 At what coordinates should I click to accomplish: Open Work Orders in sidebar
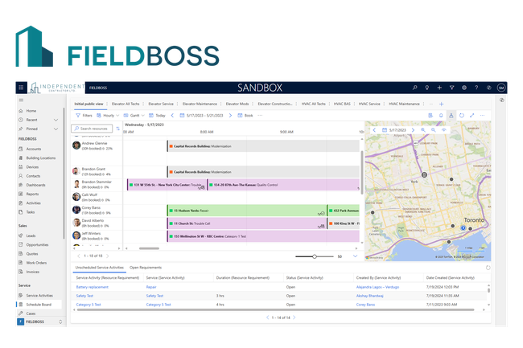pos(36,263)
